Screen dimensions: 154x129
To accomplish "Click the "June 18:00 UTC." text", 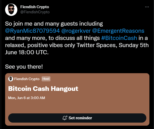I will (27, 52).
